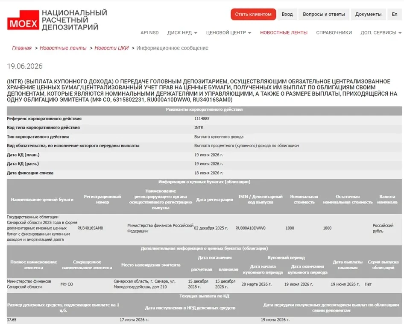
Task: Click Дата КД (расч.) label
Action: 23,164
